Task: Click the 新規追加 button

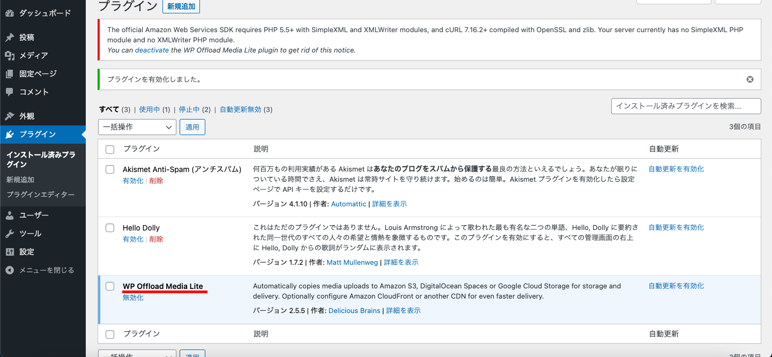Action: 181,6
